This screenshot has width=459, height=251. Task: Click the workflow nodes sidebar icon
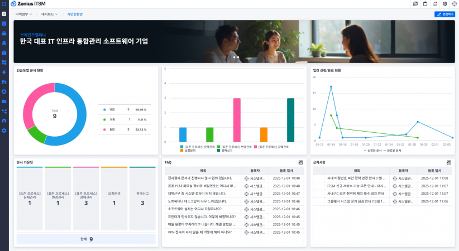(4, 111)
